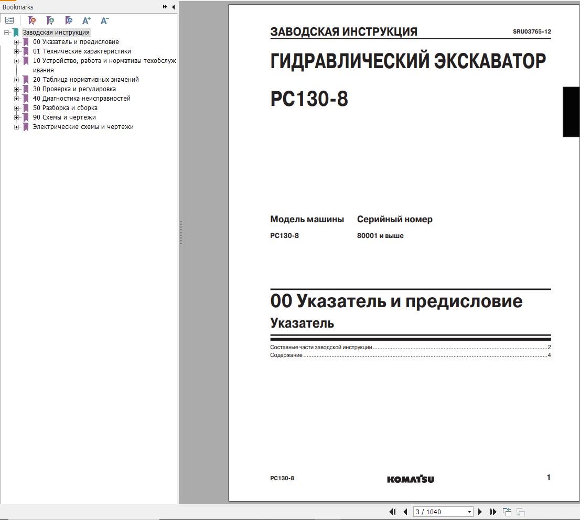This screenshot has width=580, height=520.
Task: Click the Komatsu logo on the page
Action: tap(410, 479)
